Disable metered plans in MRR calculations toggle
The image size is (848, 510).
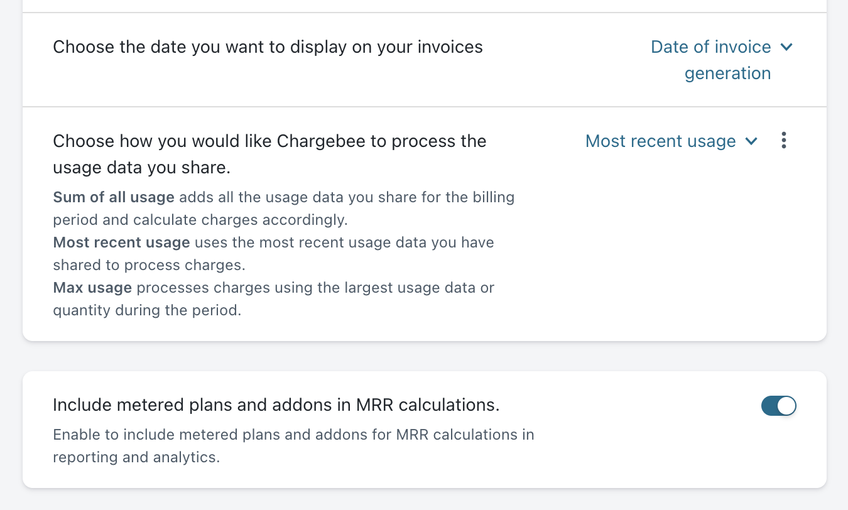pos(778,406)
